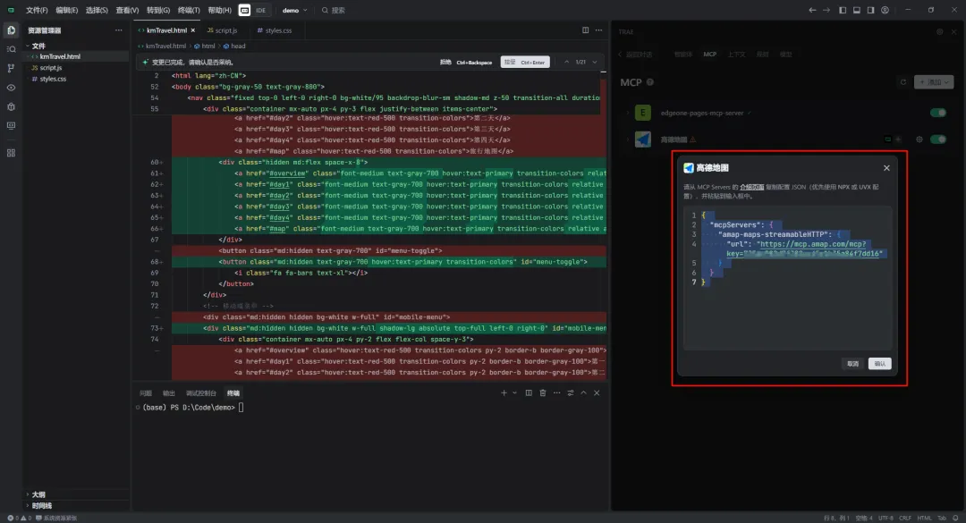Viewport: 966px width, 523px height.
Task: Toggle the 高德地图 MCP server switch
Action: pos(937,139)
